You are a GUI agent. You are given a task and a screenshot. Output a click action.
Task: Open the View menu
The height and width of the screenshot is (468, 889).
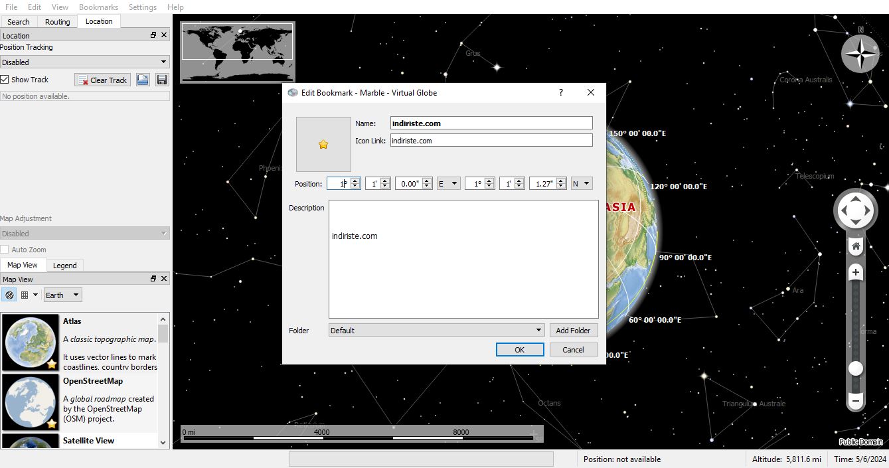coord(60,7)
